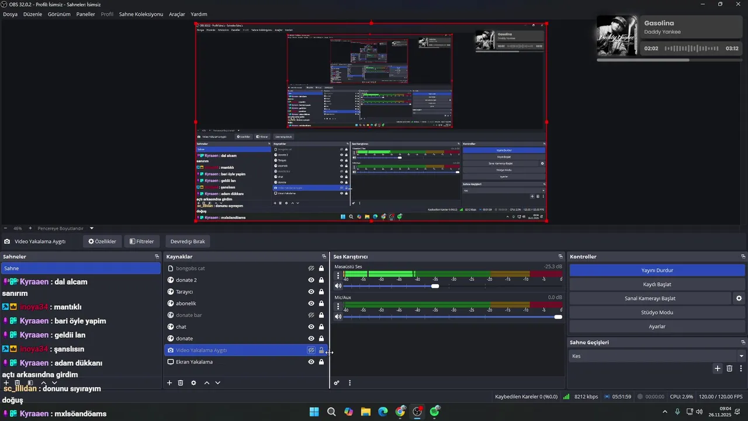Open the Dosya menu
This screenshot has height=421, width=748.
click(x=11, y=14)
